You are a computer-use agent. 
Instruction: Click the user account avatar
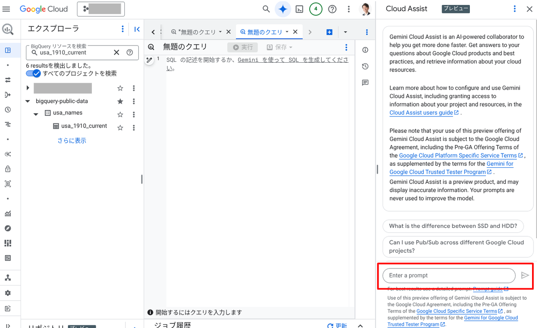[366, 9]
